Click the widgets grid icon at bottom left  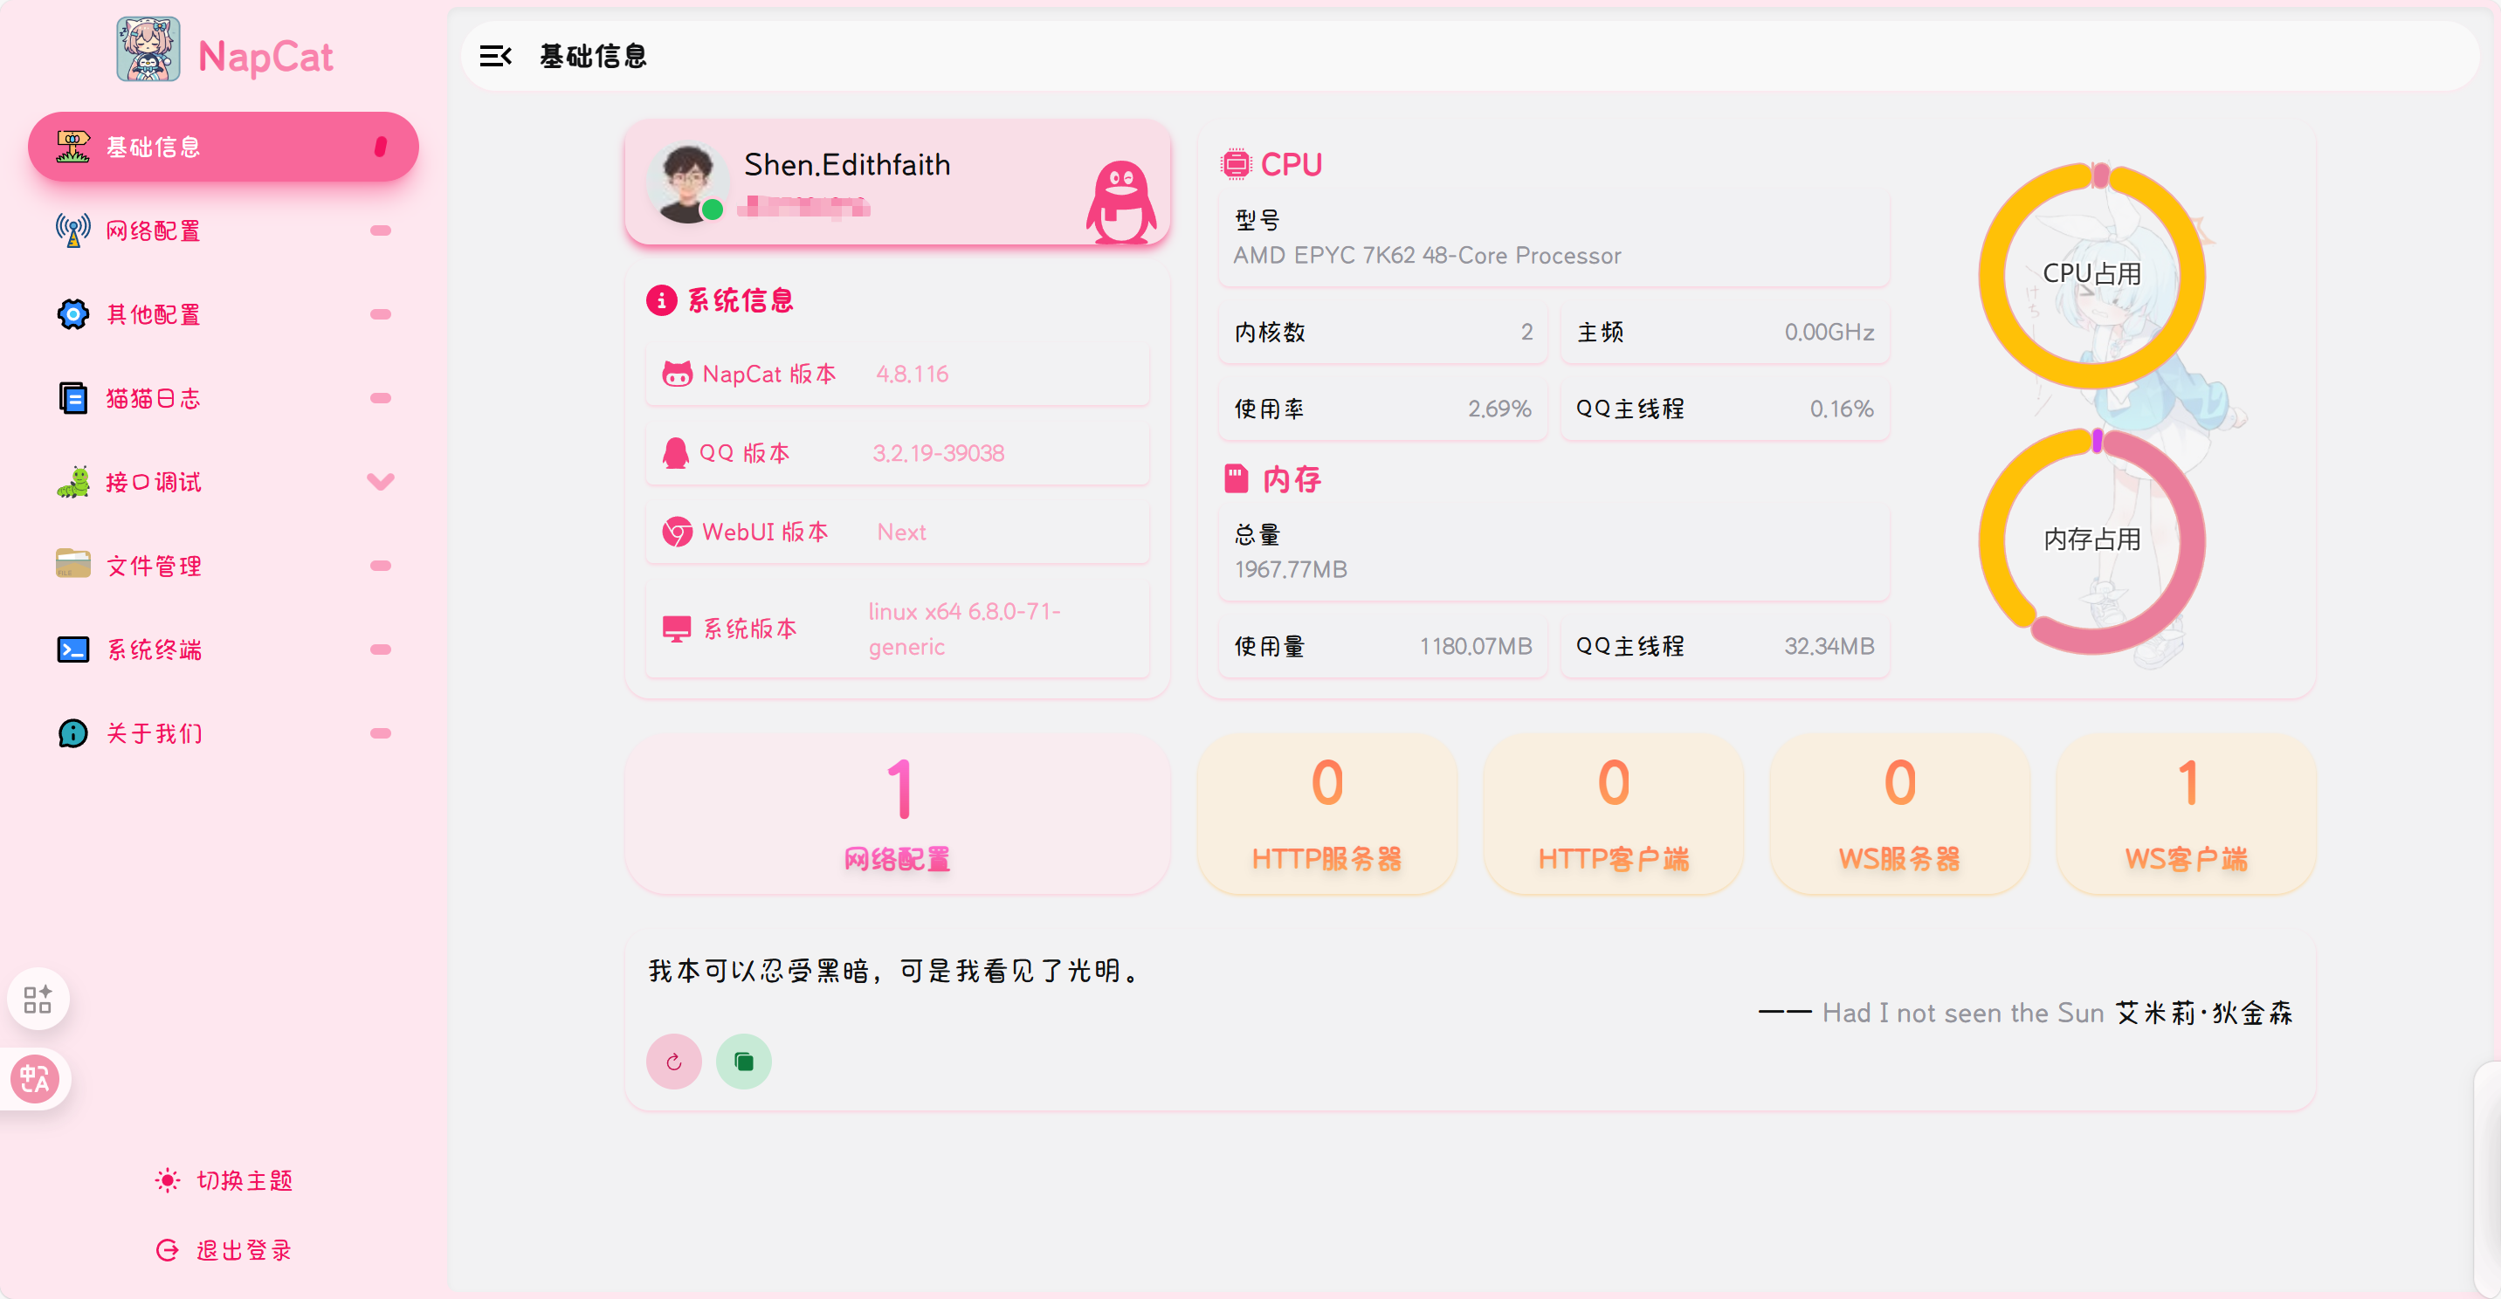pos(38,999)
